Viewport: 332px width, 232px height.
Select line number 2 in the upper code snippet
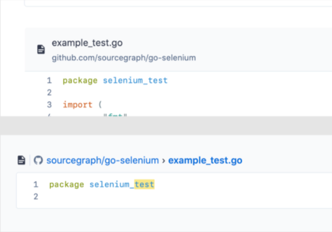tap(49, 93)
